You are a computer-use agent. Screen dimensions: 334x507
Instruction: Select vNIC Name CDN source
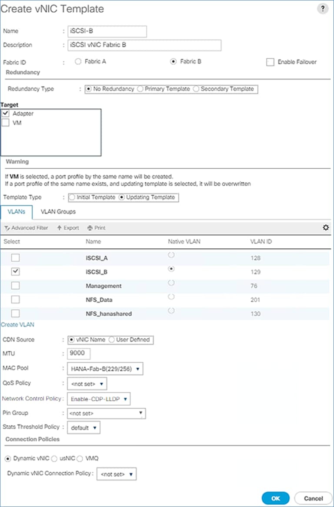point(72,340)
